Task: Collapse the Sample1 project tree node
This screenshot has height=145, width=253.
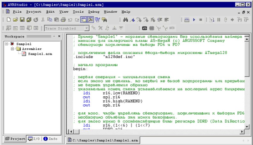Action: (7, 44)
